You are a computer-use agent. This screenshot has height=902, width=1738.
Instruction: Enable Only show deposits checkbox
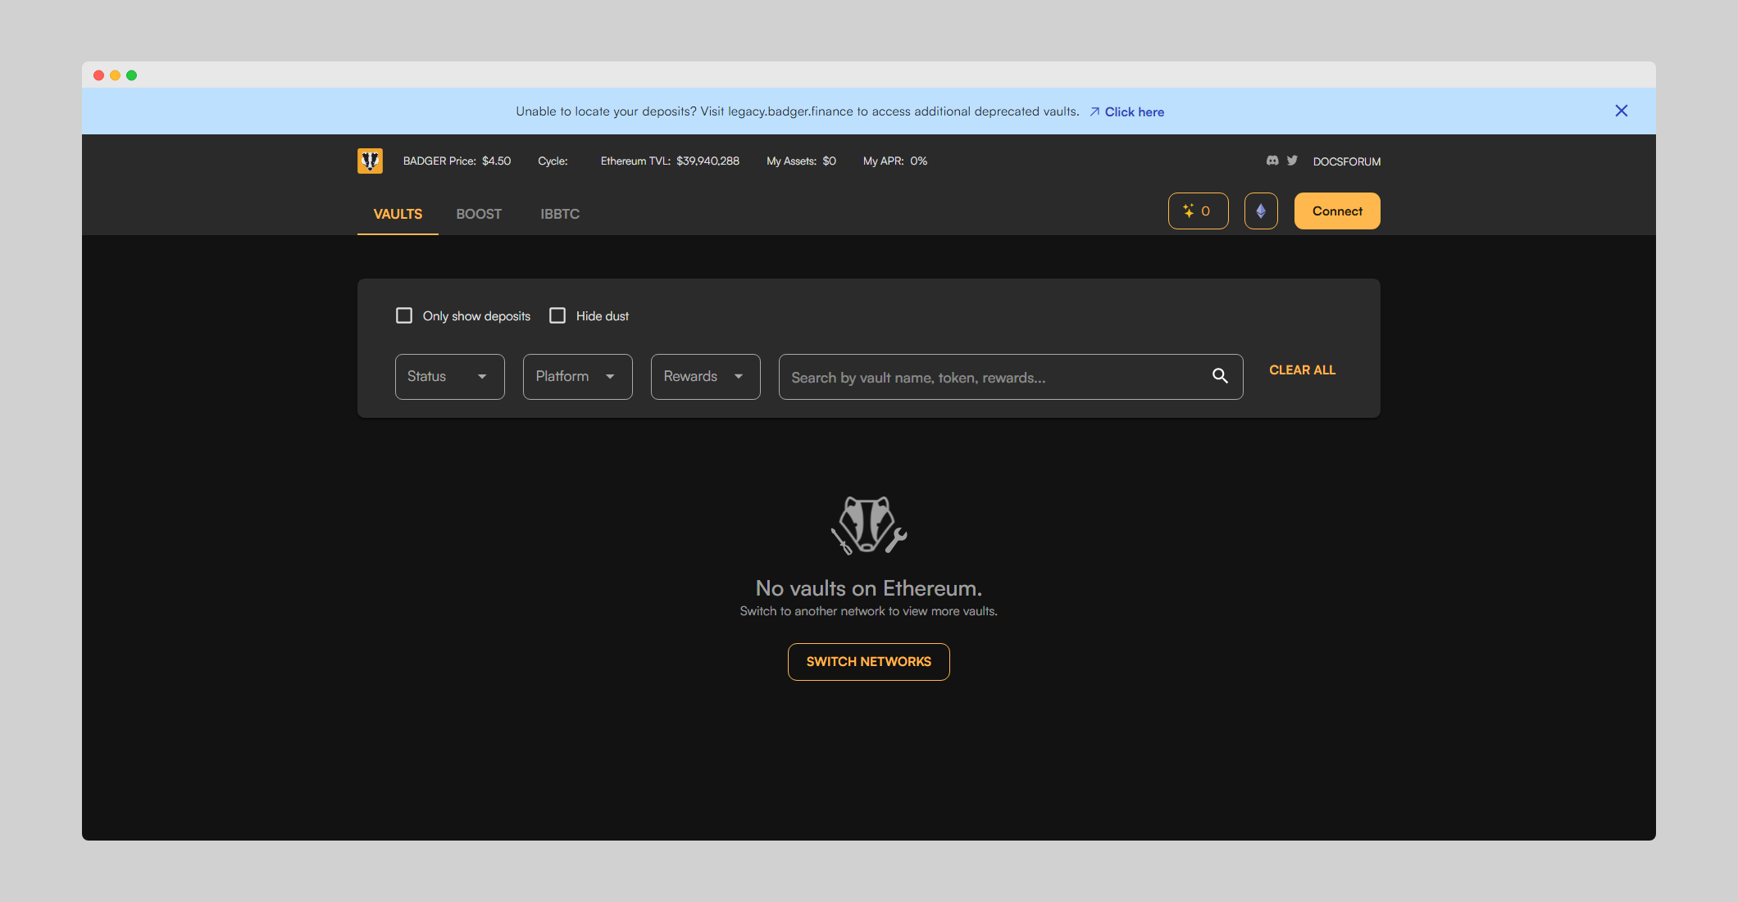(404, 315)
